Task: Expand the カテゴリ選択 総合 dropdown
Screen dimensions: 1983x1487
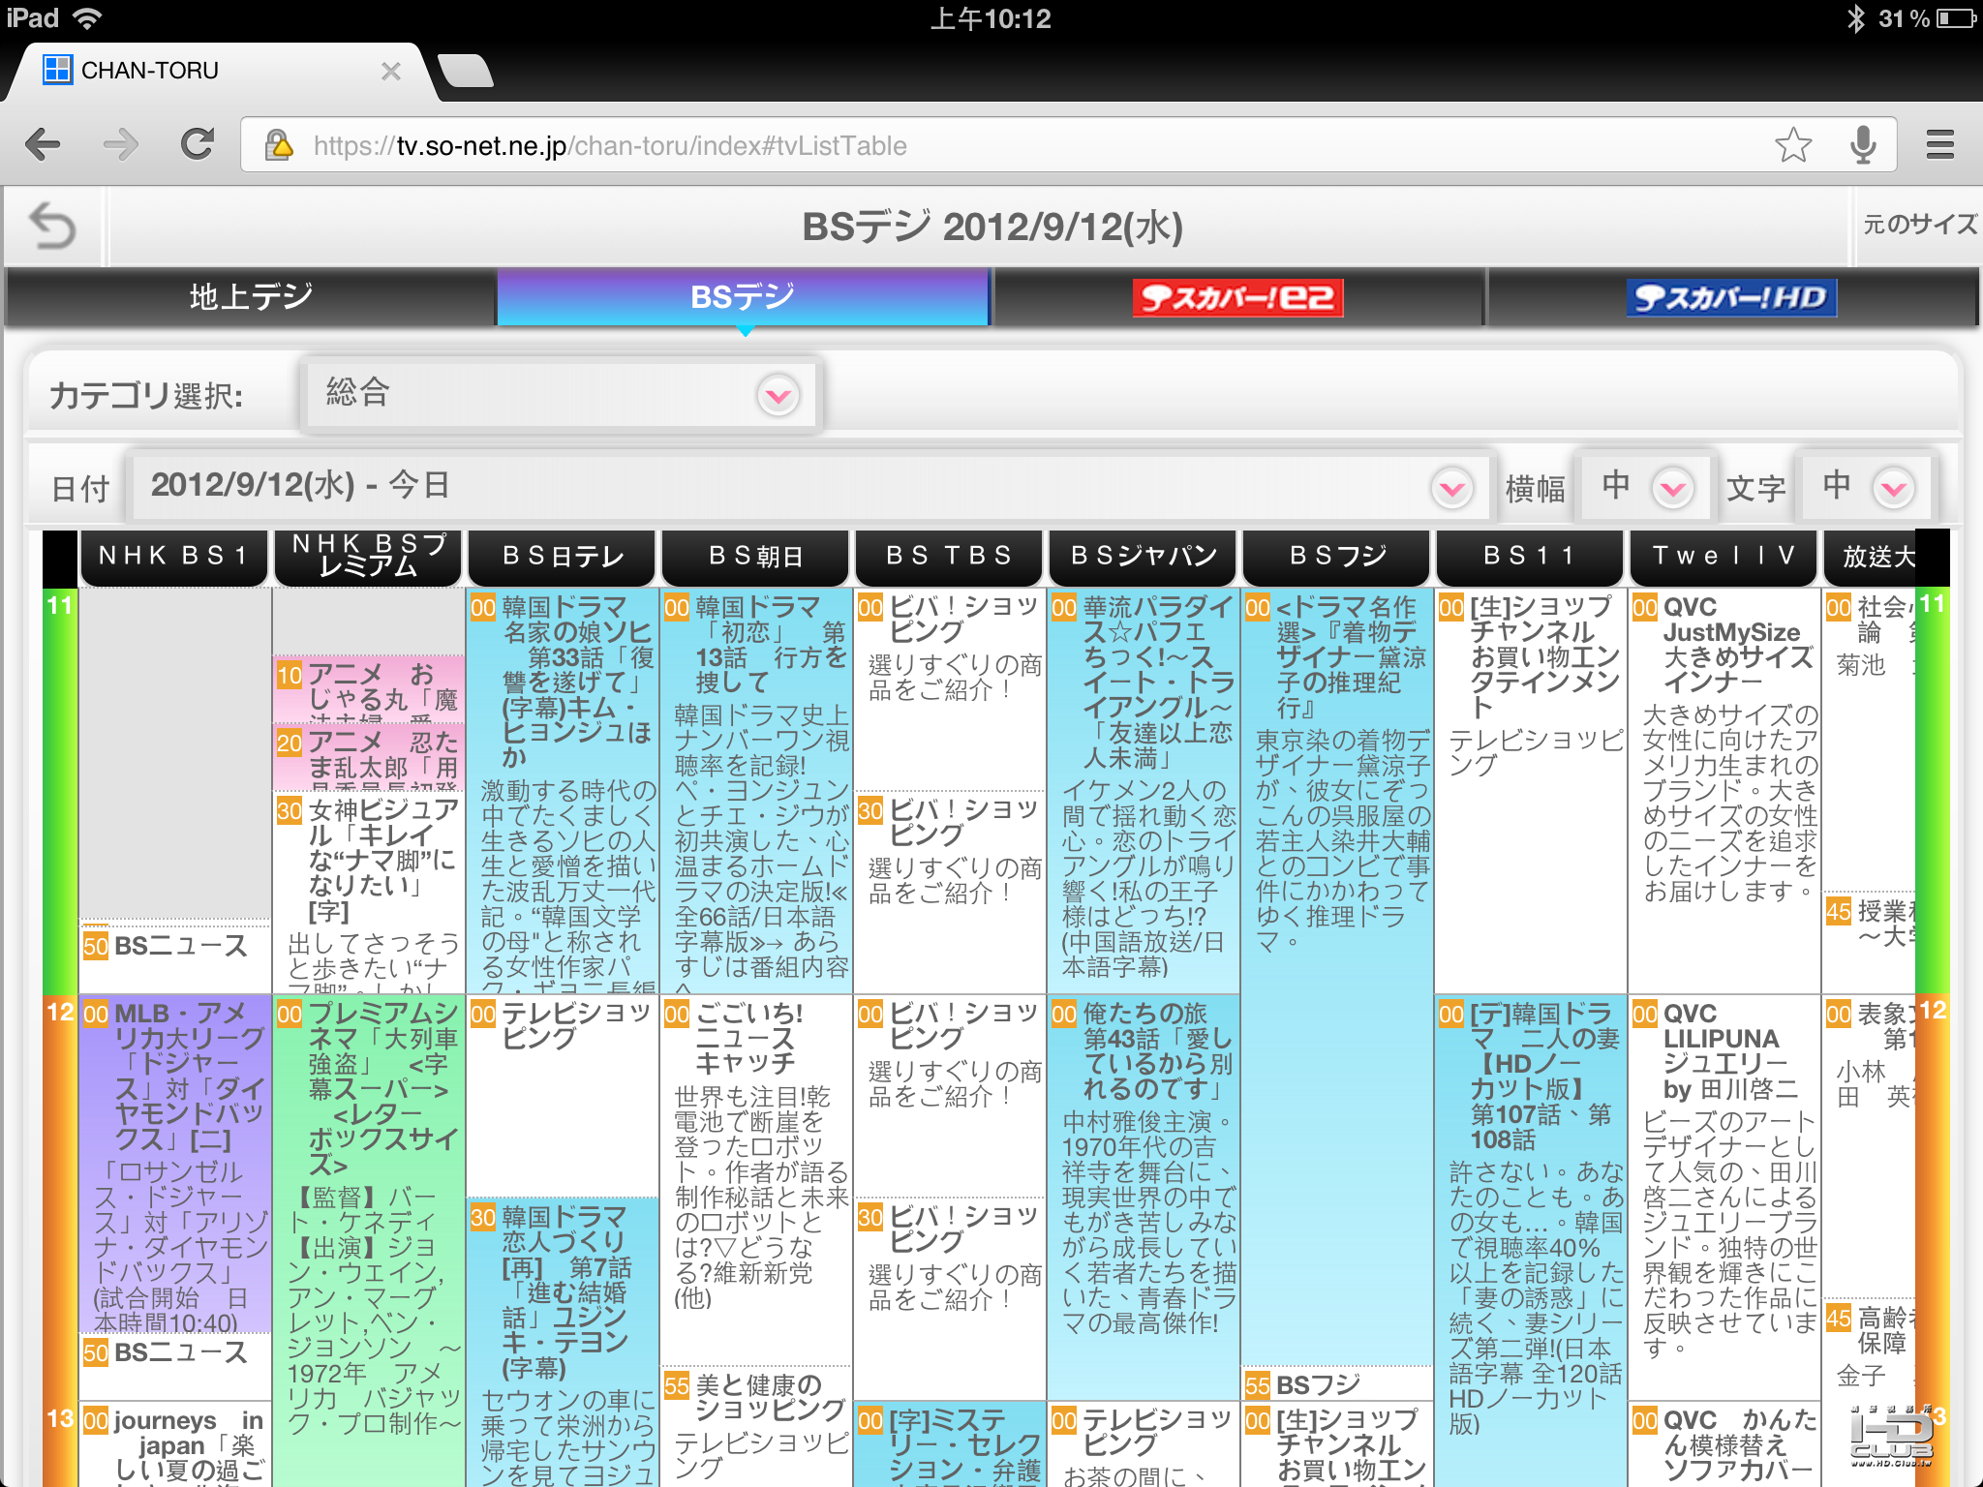Action: pyautogui.click(x=778, y=395)
